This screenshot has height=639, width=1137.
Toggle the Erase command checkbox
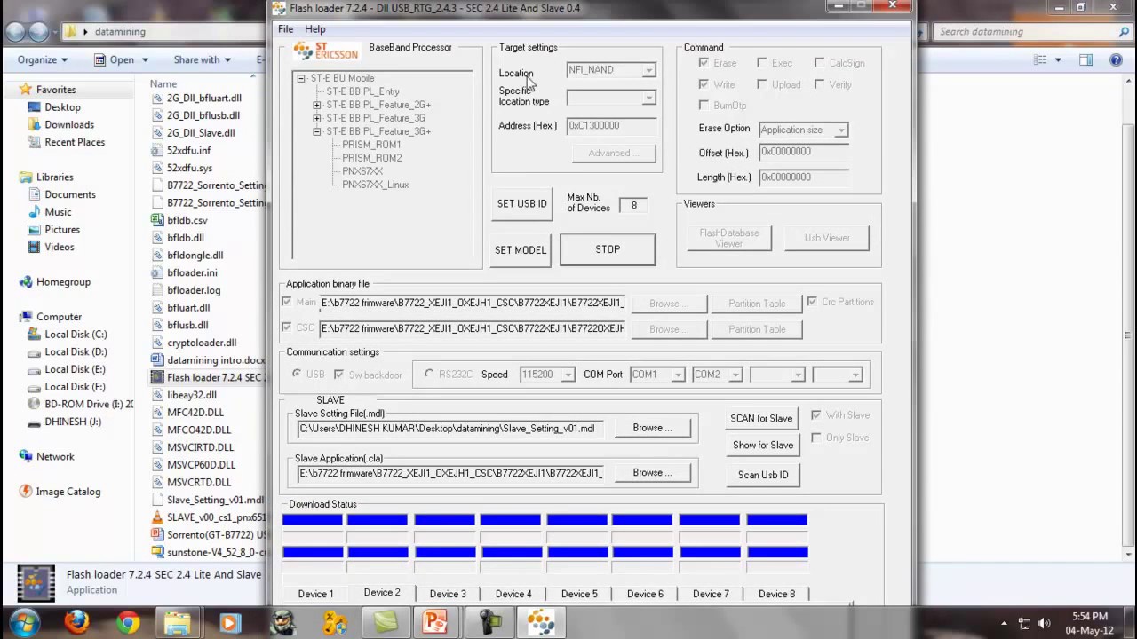[704, 63]
